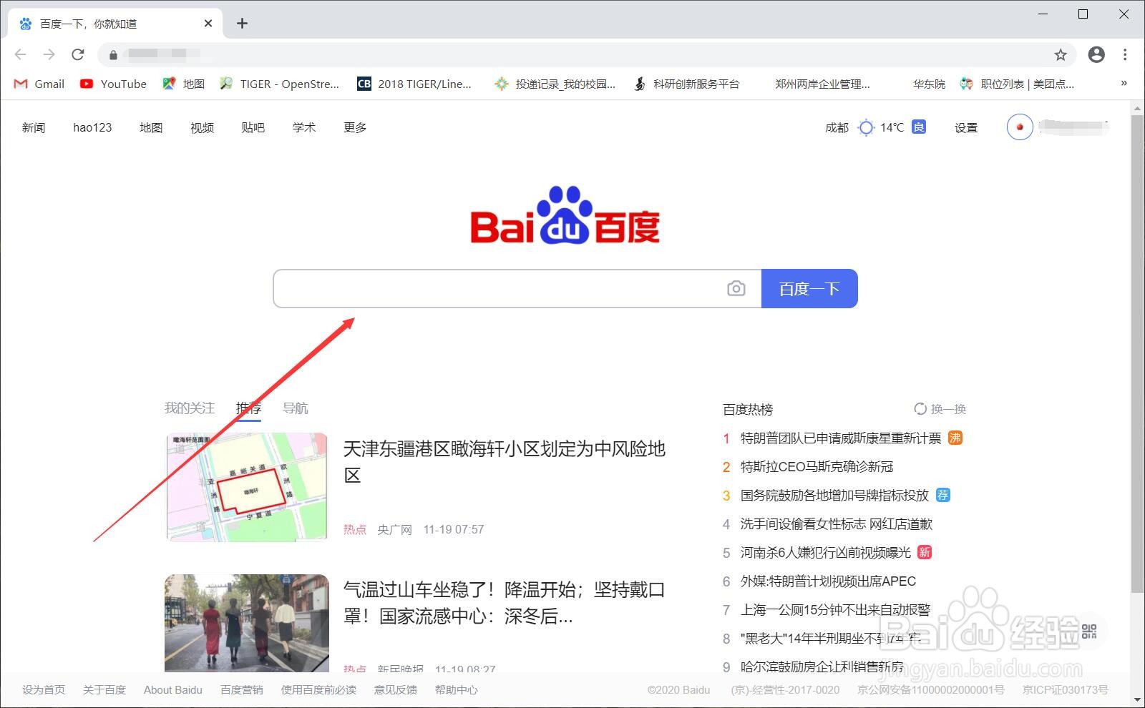Open the browser profile avatar icon
The height and width of the screenshot is (708, 1145).
(1096, 54)
